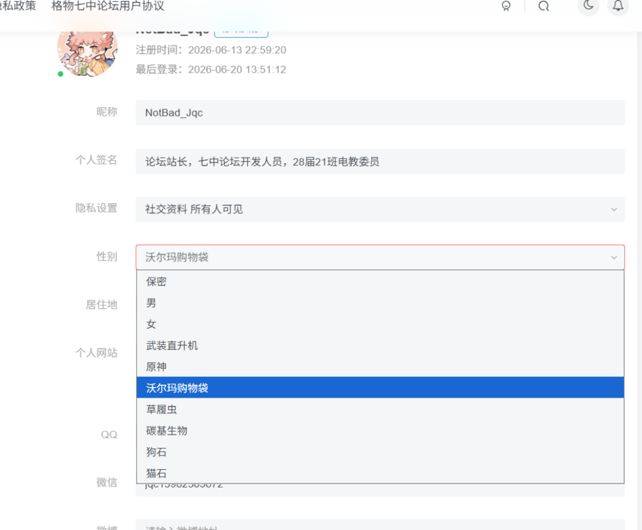Screen dimensions: 642x530
Task: Pick highlighted 沃尔玛购物袋 option
Action: coord(380,388)
